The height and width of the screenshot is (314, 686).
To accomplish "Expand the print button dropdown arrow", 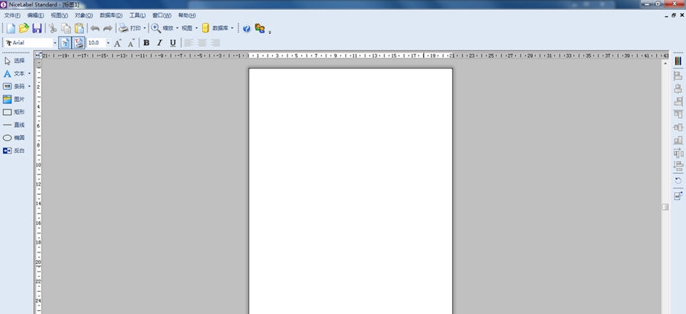I will coord(145,28).
